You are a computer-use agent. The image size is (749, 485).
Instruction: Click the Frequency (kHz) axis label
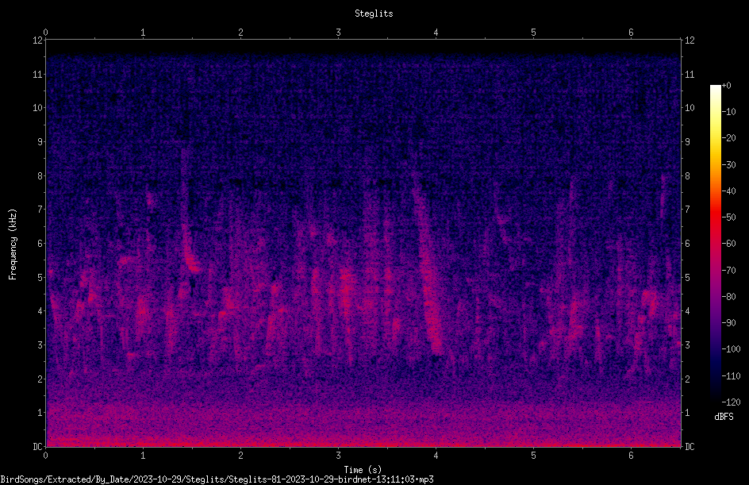coord(13,244)
